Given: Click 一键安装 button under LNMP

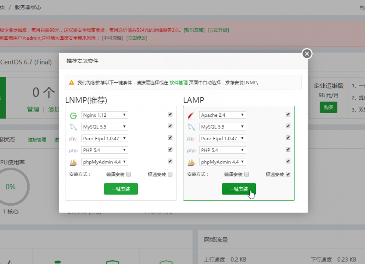Looking at the screenshot, I should 121,189.
